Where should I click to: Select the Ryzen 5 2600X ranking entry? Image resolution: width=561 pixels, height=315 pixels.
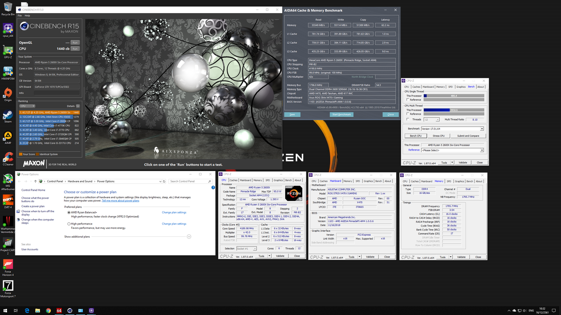tap(49, 112)
